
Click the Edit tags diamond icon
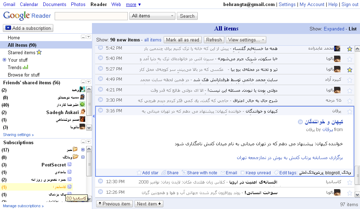coord(276,173)
